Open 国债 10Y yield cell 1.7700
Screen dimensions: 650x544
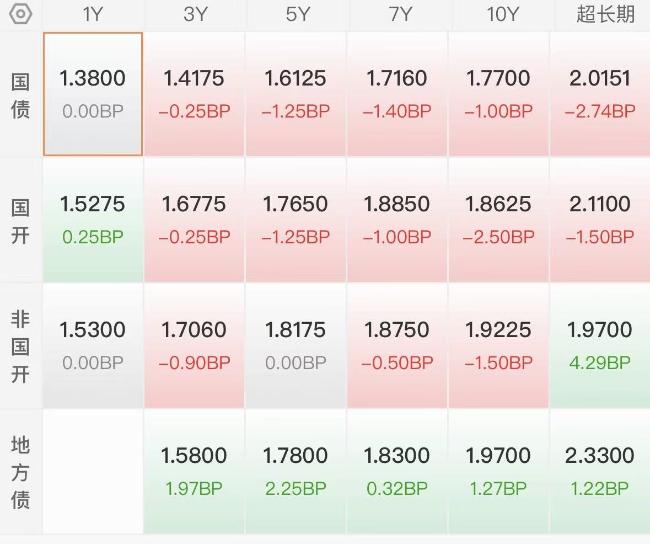499,94
